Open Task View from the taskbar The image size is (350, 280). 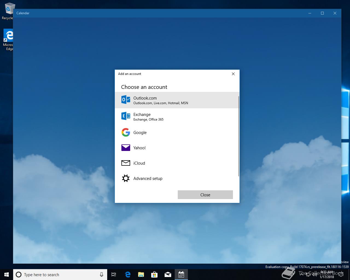point(114,275)
